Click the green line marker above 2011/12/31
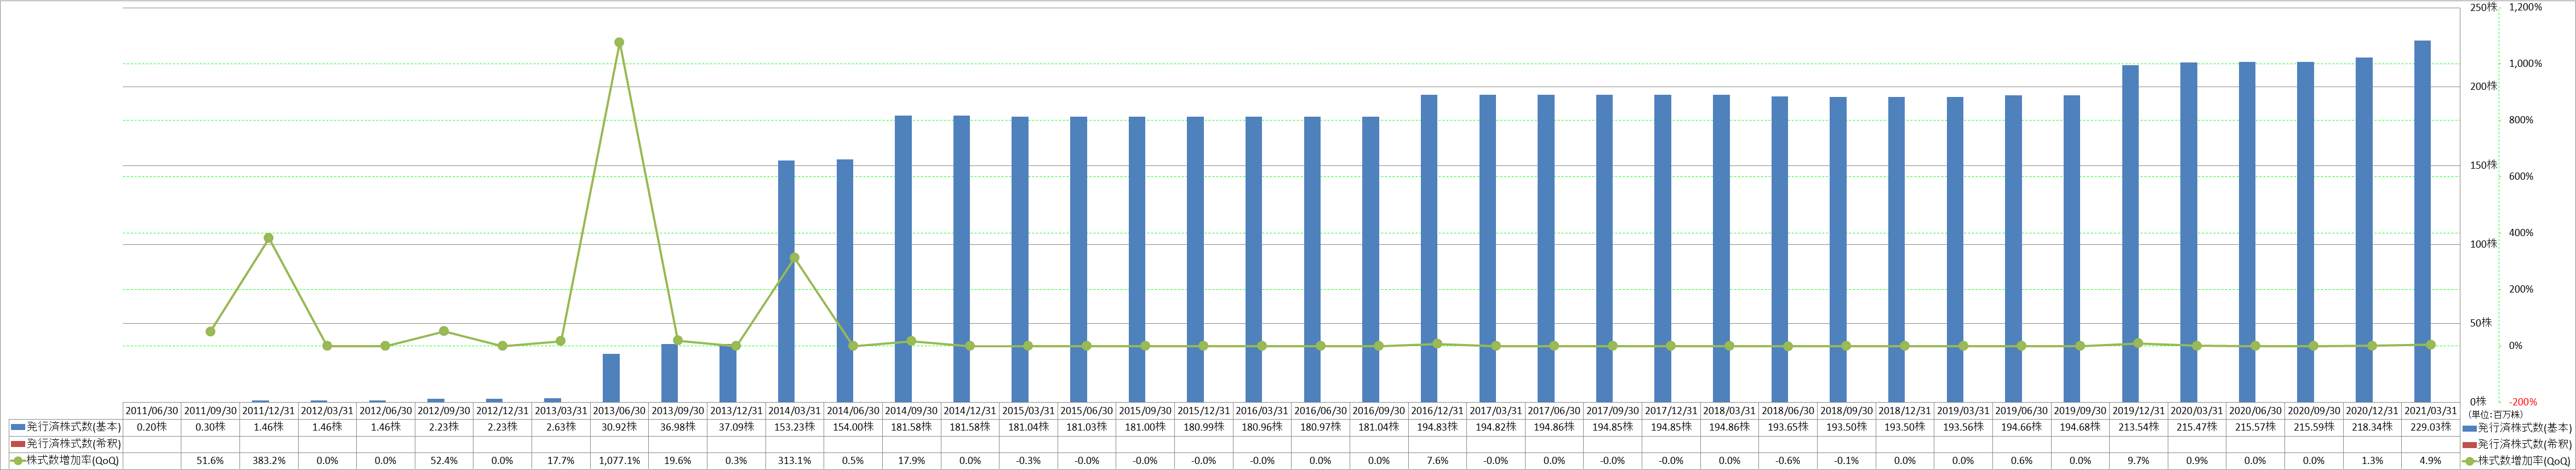 [x=269, y=238]
